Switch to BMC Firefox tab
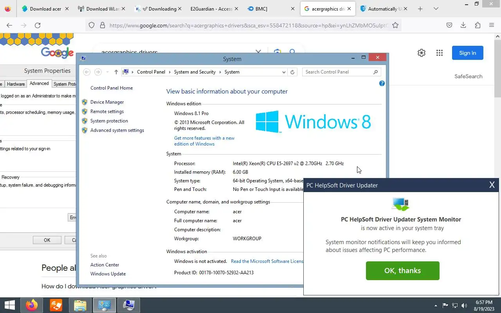Screen dimensions: 501x313 click(x=270, y=9)
